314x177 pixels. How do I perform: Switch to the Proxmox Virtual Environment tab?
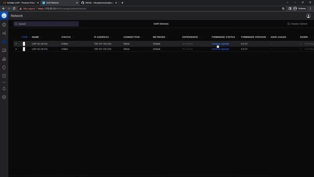[21, 3]
